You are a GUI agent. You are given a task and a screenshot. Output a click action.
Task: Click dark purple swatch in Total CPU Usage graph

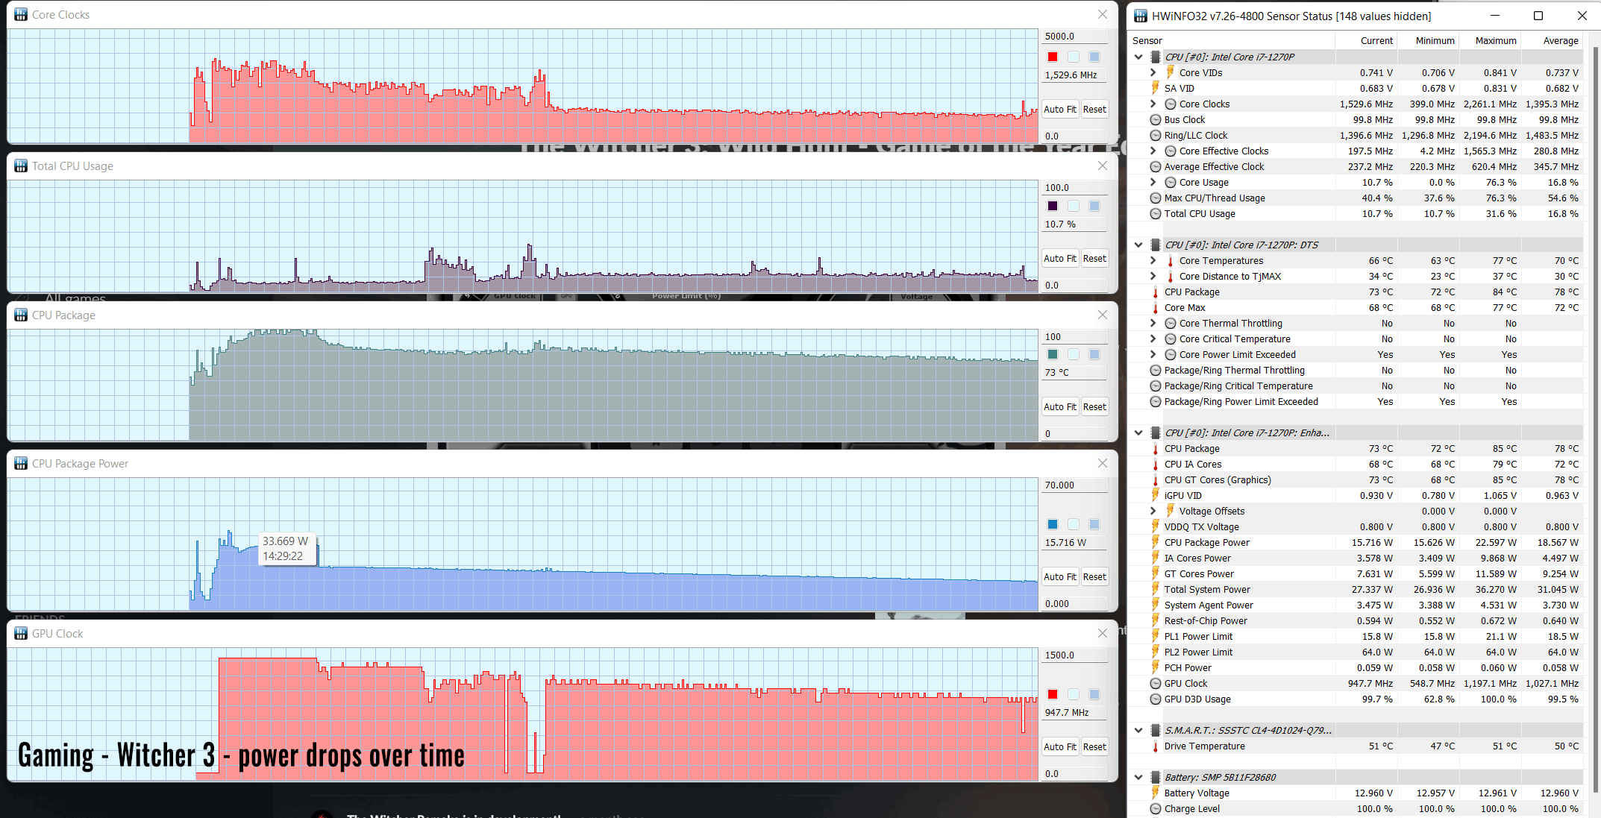[1053, 206]
